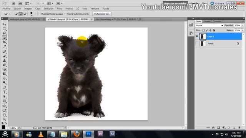
Task: Toggle lock all icon
Action: (x=214, y=30)
